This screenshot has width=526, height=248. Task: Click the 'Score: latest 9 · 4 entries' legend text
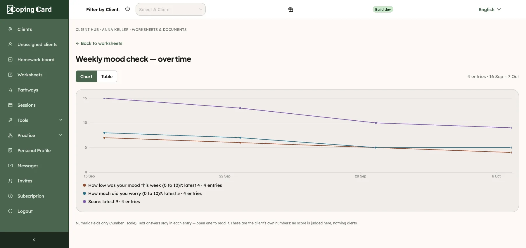point(114,202)
